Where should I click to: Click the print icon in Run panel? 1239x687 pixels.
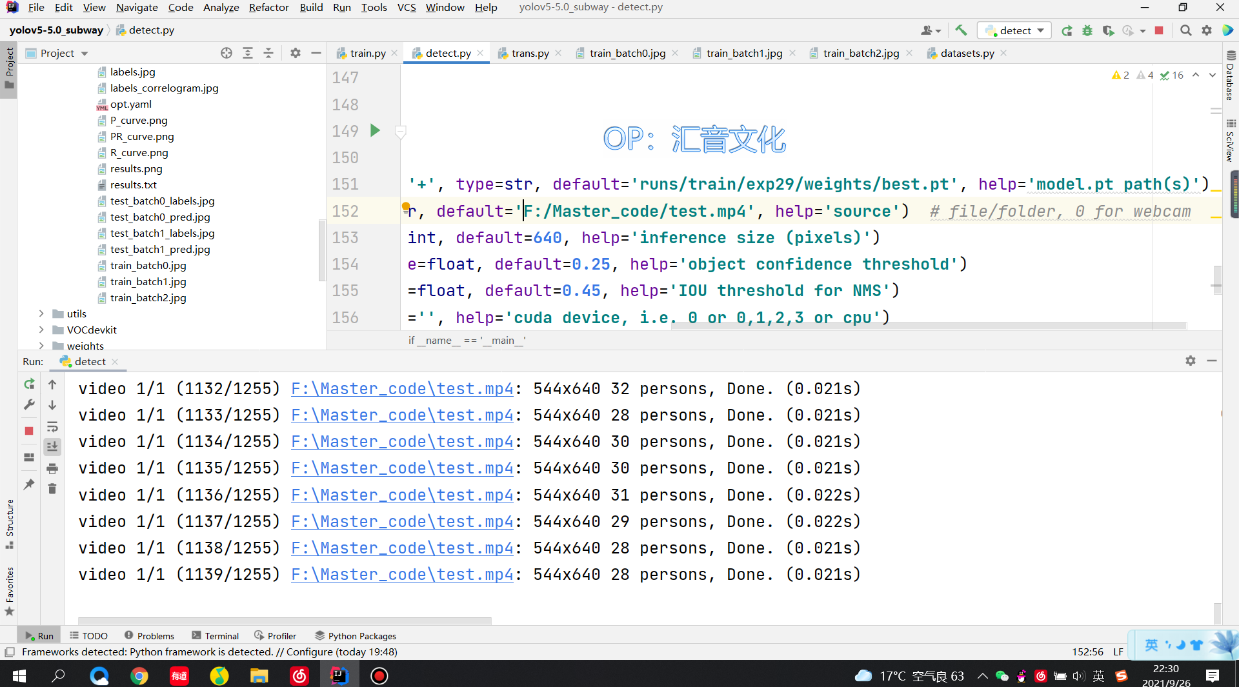[x=52, y=468]
